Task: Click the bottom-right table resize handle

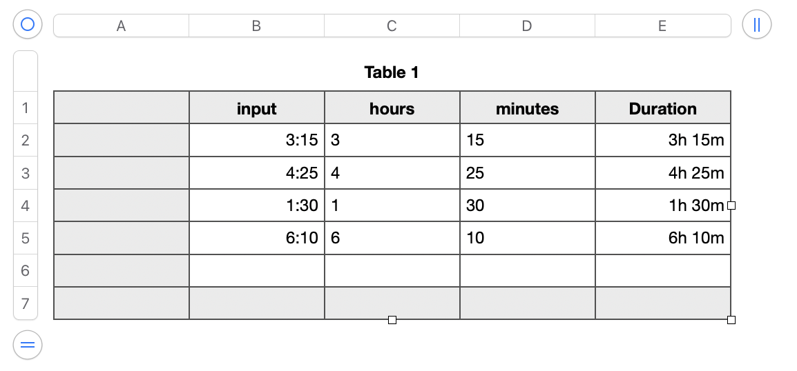Action: click(x=731, y=320)
